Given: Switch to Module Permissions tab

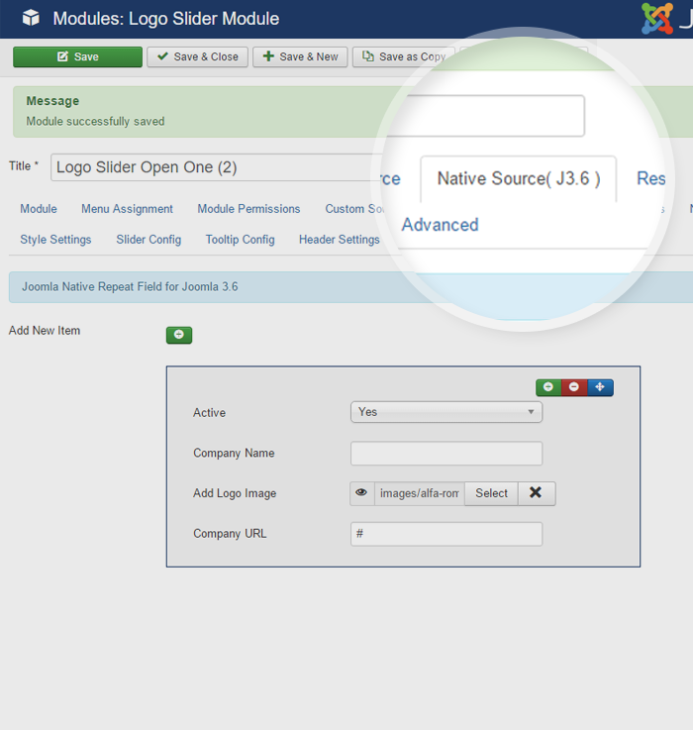Looking at the screenshot, I should click(x=248, y=209).
